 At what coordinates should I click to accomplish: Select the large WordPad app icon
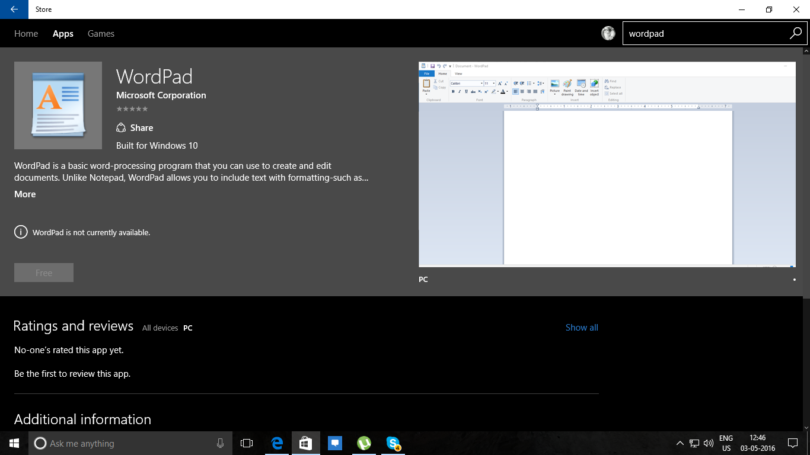(x=58, y=105)
